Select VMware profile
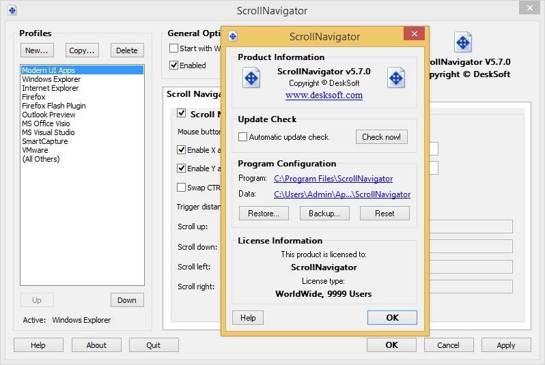Image resolution: width=545 pixels, height=365 pixels. 82,150
